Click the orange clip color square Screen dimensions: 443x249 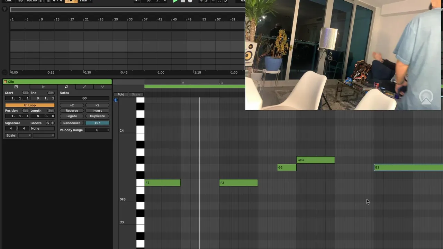(x=5, y=82)
